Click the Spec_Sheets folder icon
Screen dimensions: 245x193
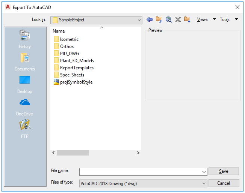click(56, 75)
